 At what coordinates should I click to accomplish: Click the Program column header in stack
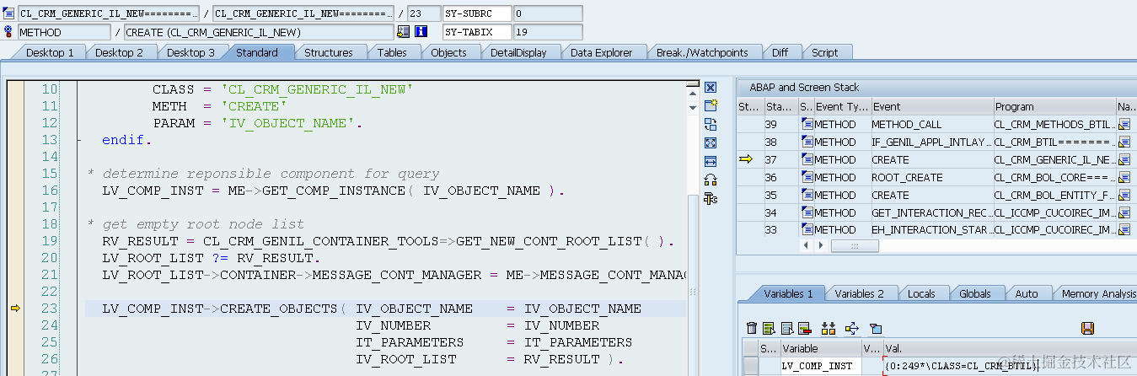tap(1054, 107)
